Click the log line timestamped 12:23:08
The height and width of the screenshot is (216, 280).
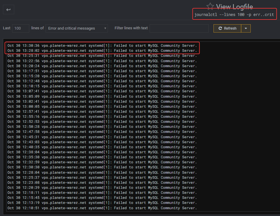[102, 183]
